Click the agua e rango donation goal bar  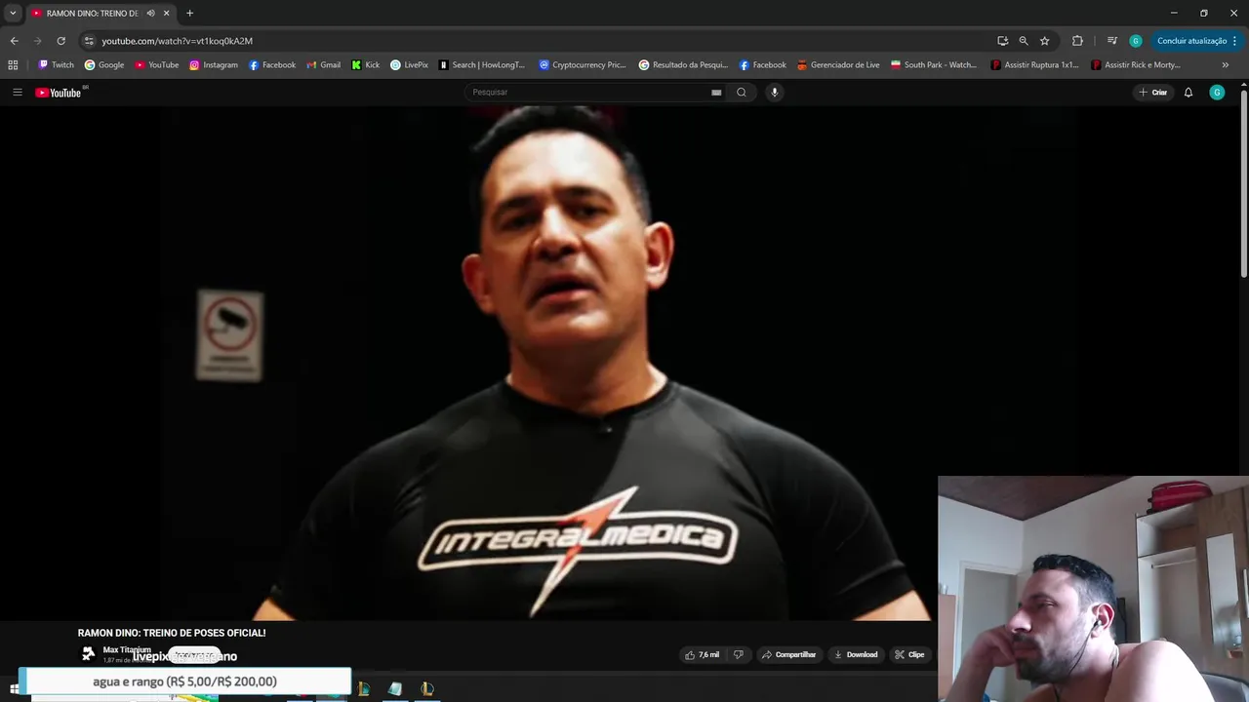pos(184,682)
